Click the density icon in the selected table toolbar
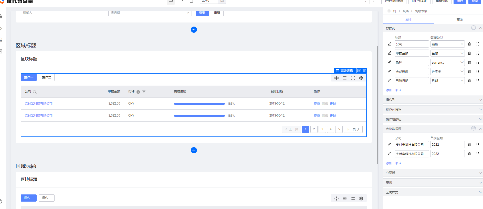Viewport: 483px width, 209px height. tap(345, 78)
